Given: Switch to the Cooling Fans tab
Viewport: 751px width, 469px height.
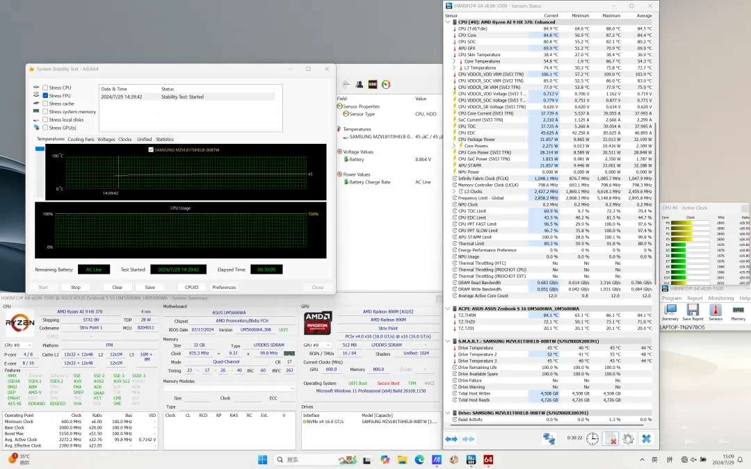Looking at the screenshot, I should (81, 139).
